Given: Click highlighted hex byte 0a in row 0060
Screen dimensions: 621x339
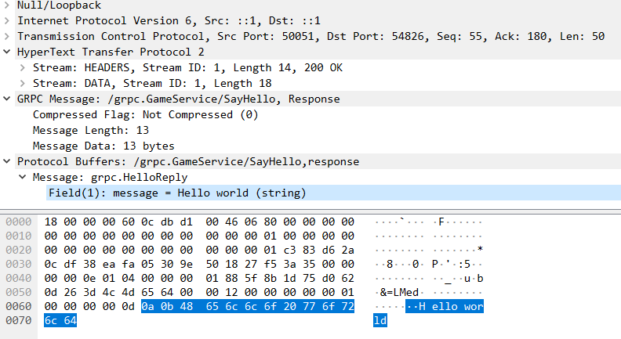Looking at the screenshot, I should pyautogui.click(x=147, y=307).
